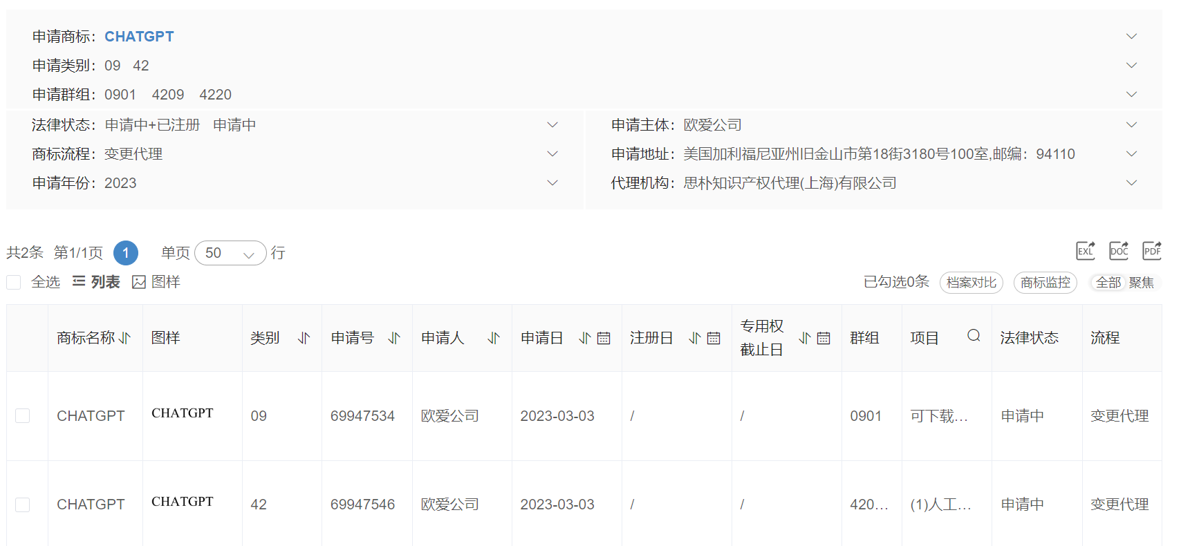This screenshot has width=1181, height=546.
Task: Switch to 列表 list view
Action: [x=96, y=282]
